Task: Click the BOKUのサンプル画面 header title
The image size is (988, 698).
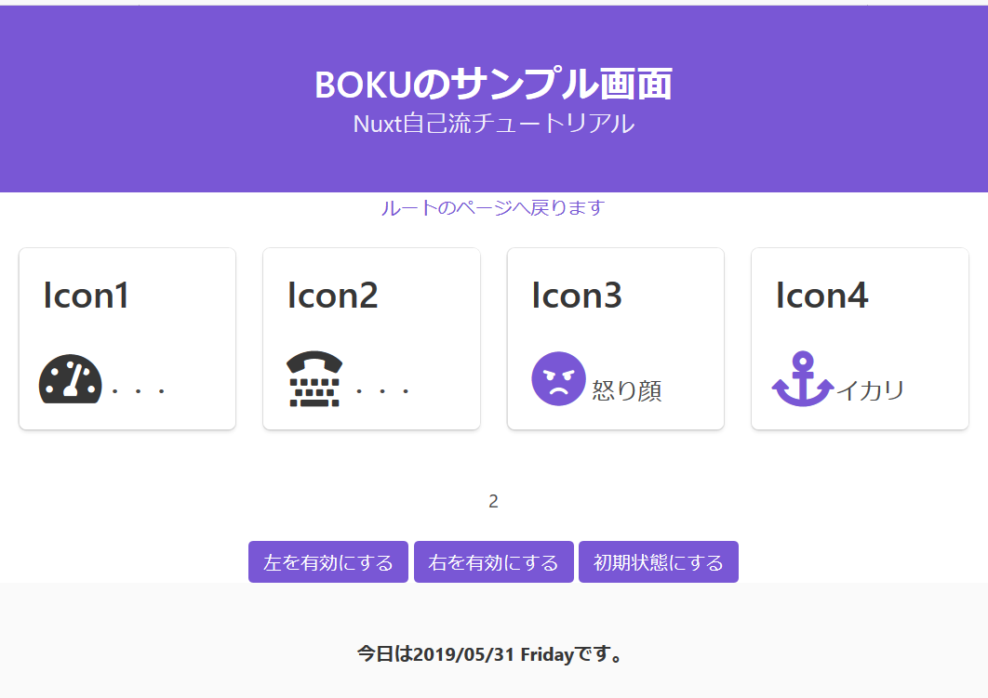Action: [x=493, y=83]
